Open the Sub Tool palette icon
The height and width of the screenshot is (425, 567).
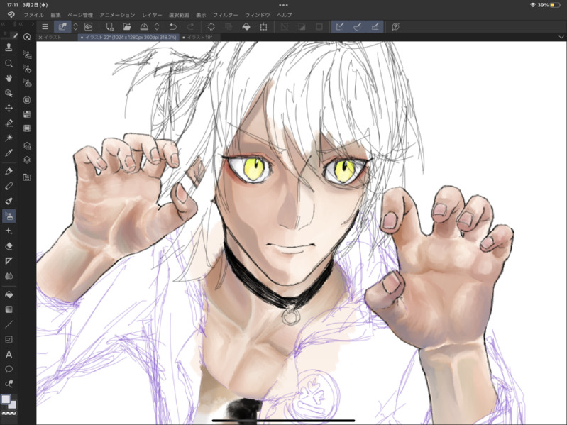pyautogui.click(x=27, y=55)
